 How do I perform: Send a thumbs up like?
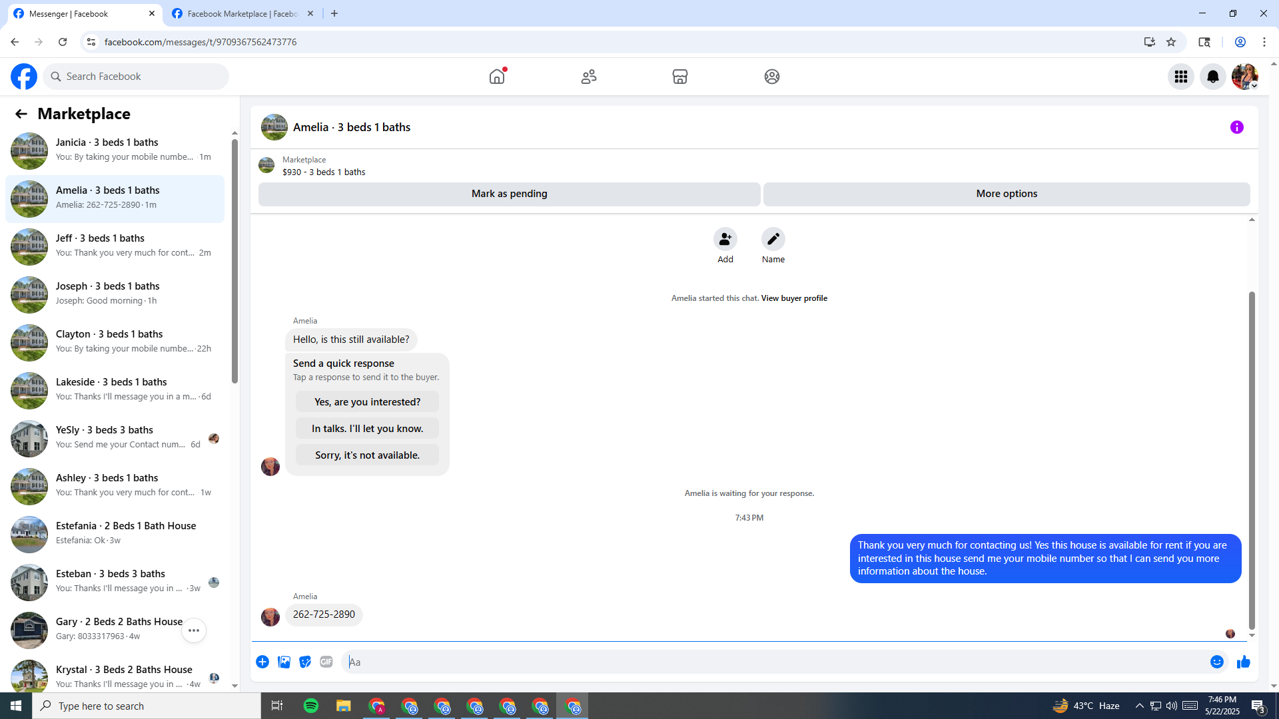point(1244,662)
